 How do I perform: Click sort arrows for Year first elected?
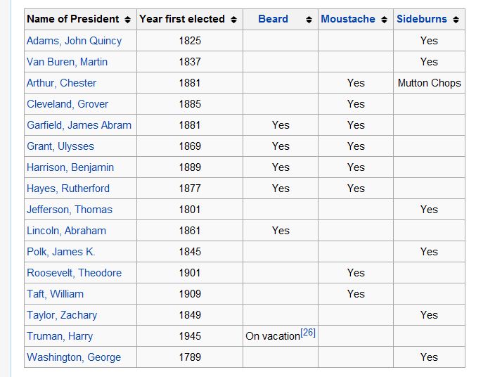pos(233,20)
